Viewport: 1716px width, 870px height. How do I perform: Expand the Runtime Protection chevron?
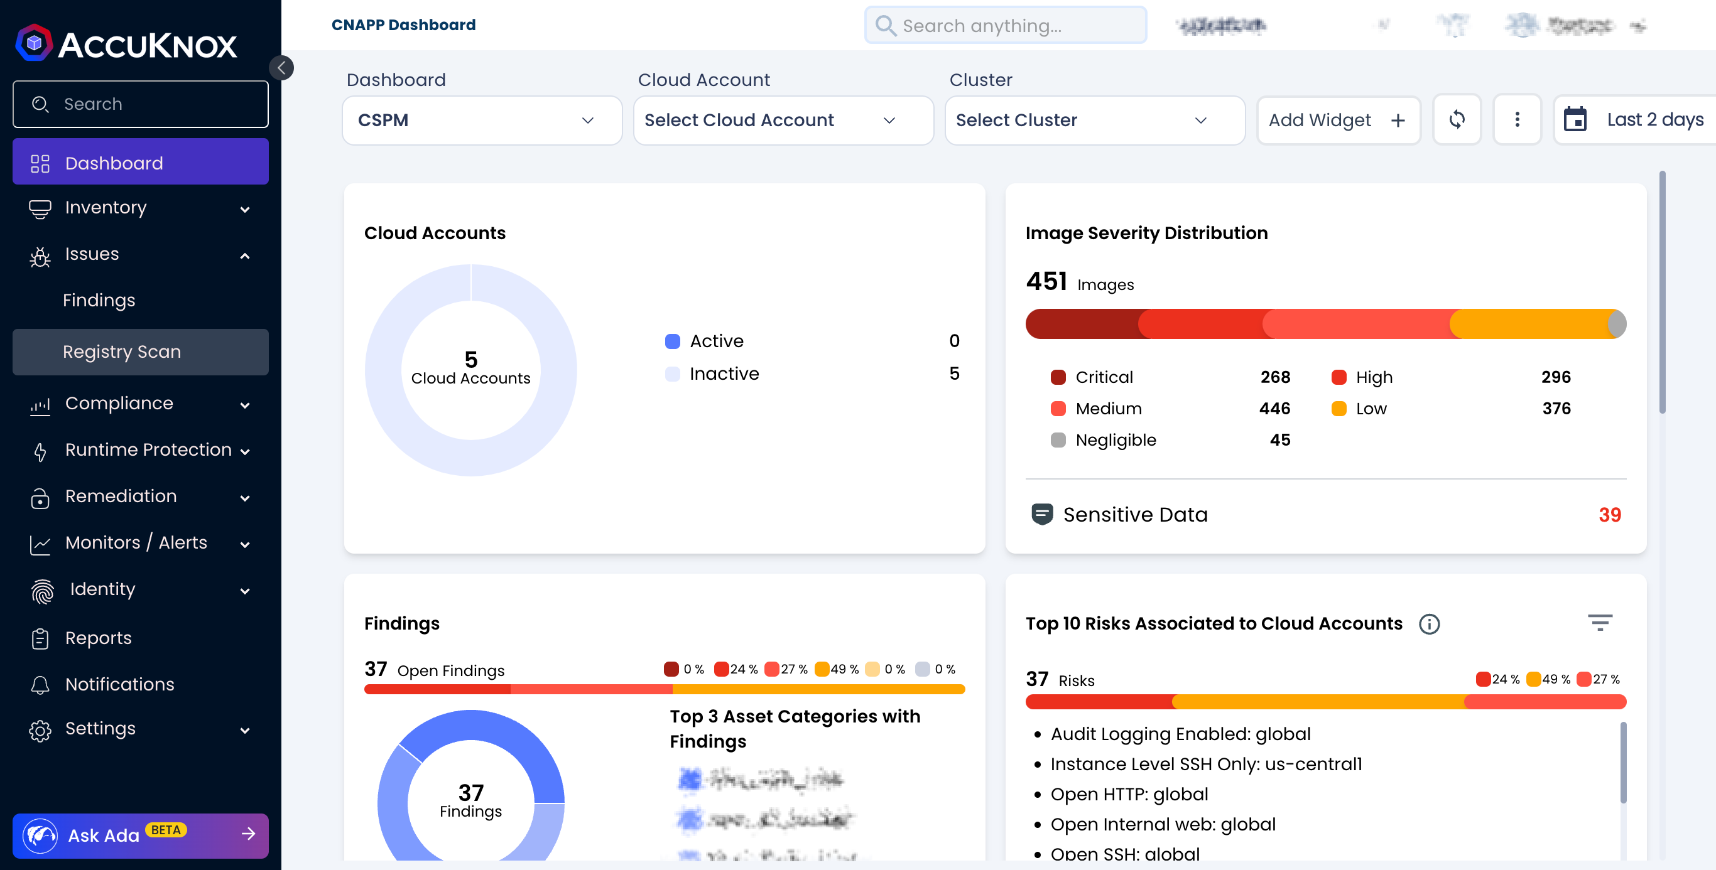245,452
